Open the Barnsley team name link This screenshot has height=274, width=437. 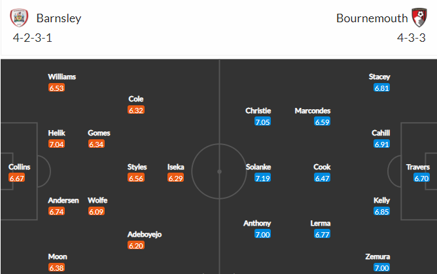(59, 18)
